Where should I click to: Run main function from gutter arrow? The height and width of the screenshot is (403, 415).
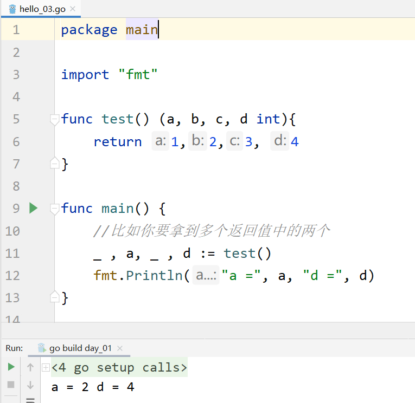33,208
